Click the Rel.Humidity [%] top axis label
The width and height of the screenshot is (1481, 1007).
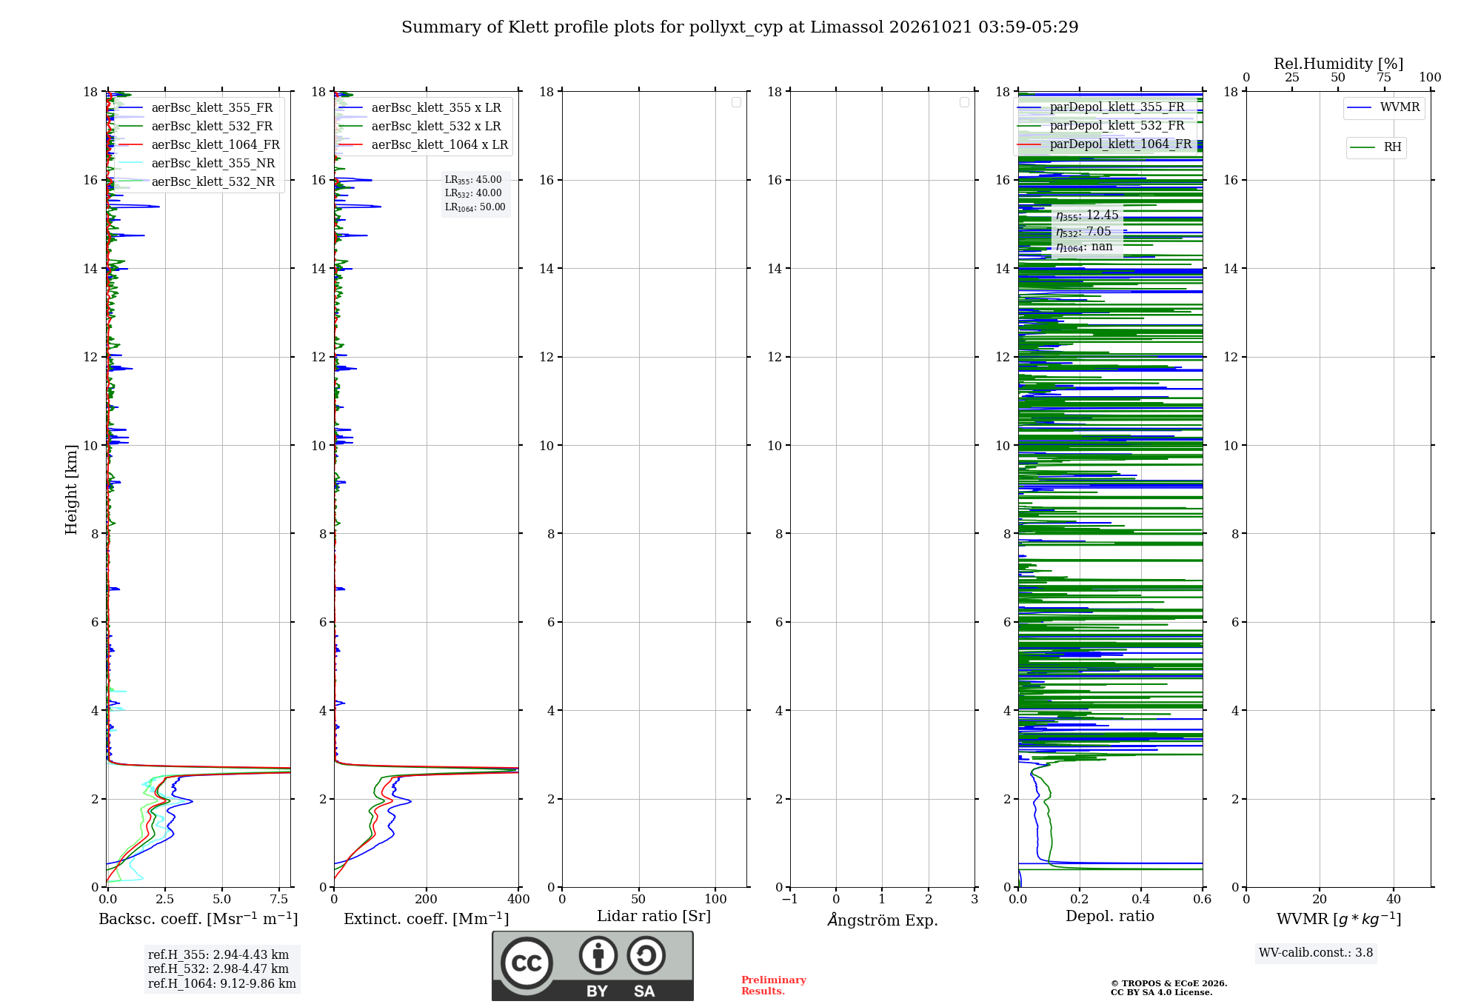[x=1339, y=64]
